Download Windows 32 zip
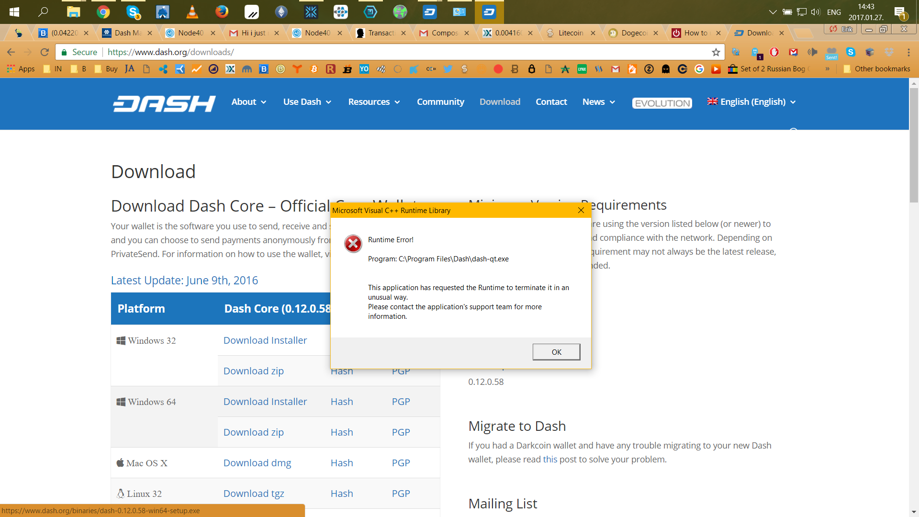919x517 pixels. (254, 371)
